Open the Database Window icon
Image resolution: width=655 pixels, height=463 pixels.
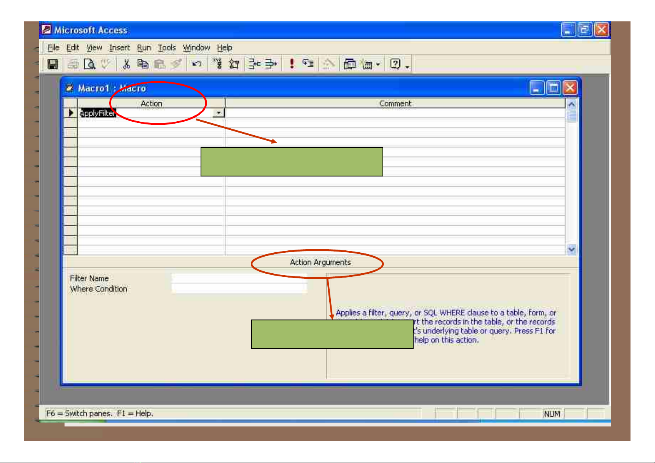point(349,64)
